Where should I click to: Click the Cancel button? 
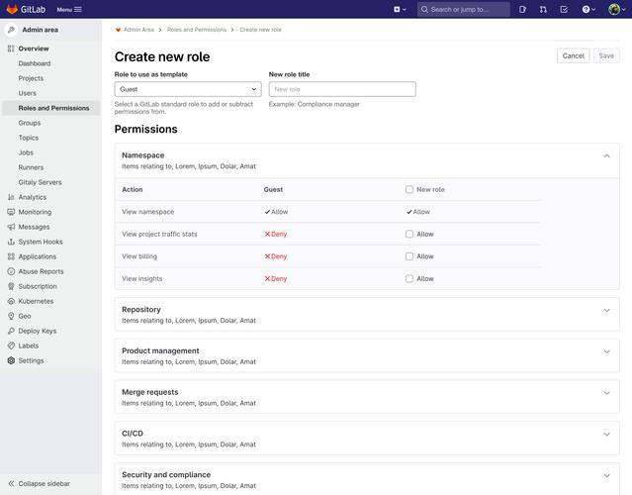click(x=574, y=55)
